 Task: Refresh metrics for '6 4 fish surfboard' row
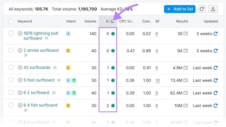coord(216,106)
